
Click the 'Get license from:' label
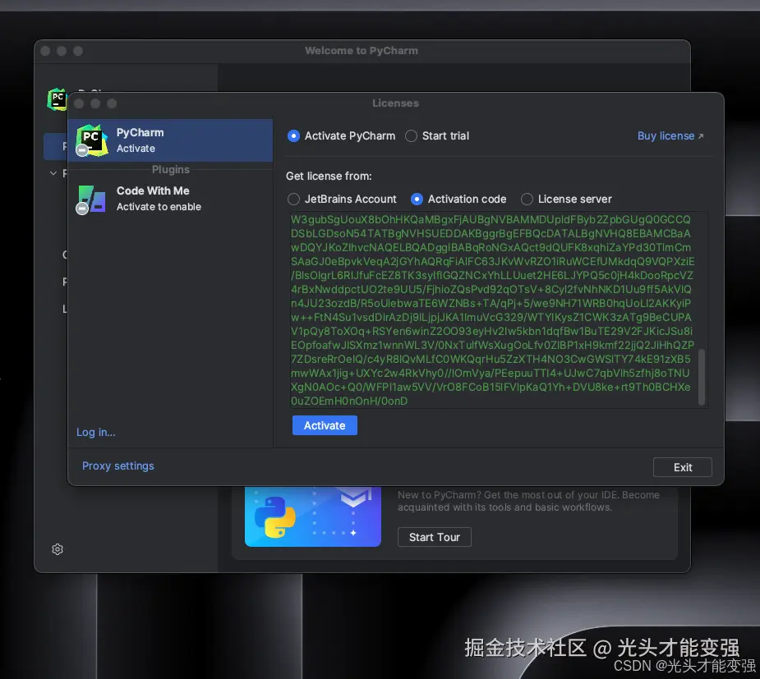[329, 177]
